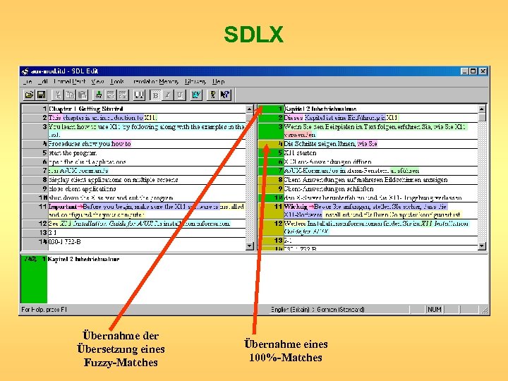The width and height of the screenshot is (508, 381).
Task: Toggle Bold formatting in the toolbar
Action: point(155,95)
